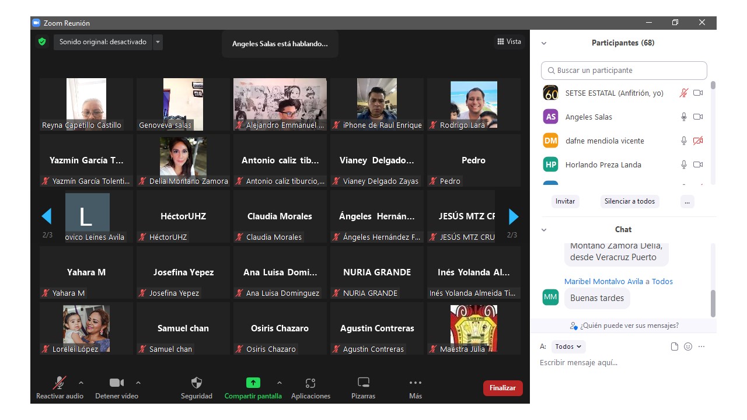This screenshot has width=747, height=420.
Task: Select Reyna Capetillo Castillo video tile
Action: click(x=86, y=104)
